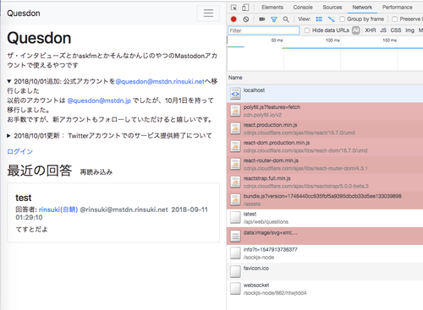Select latest /api/web/questions request name

250,214
